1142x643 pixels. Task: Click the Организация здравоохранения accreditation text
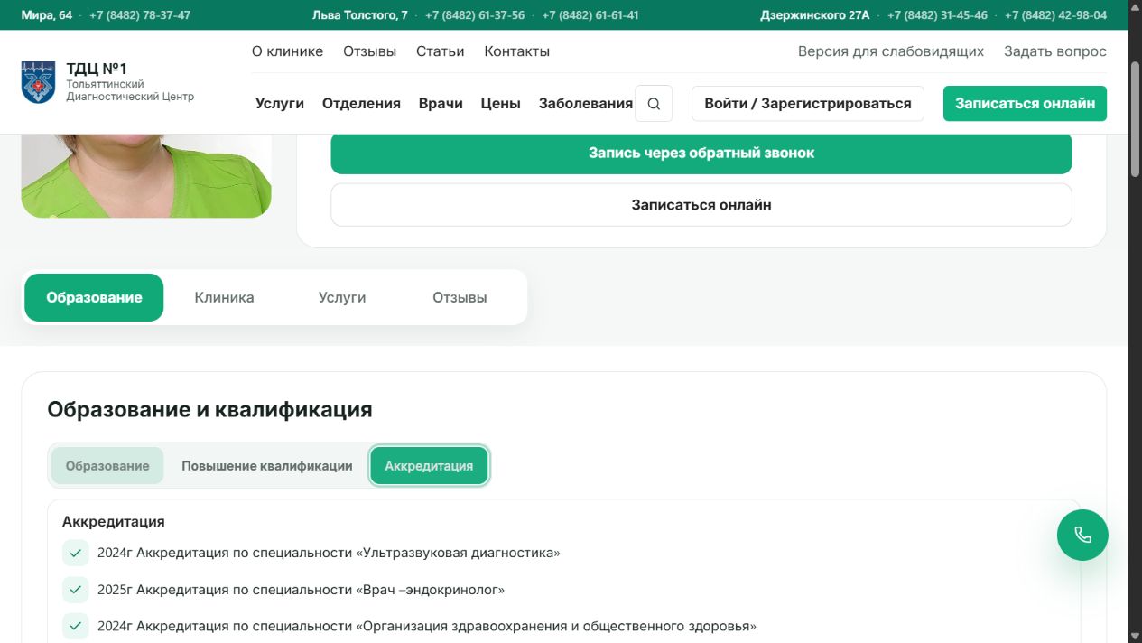pyautogui.click(x=426, y=626)
